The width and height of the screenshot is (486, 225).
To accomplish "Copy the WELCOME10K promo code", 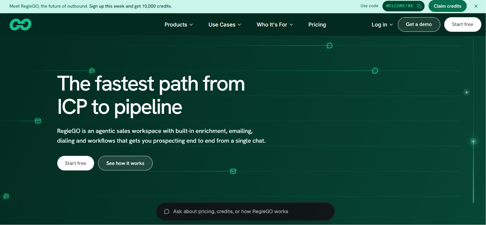I will 419,6.
